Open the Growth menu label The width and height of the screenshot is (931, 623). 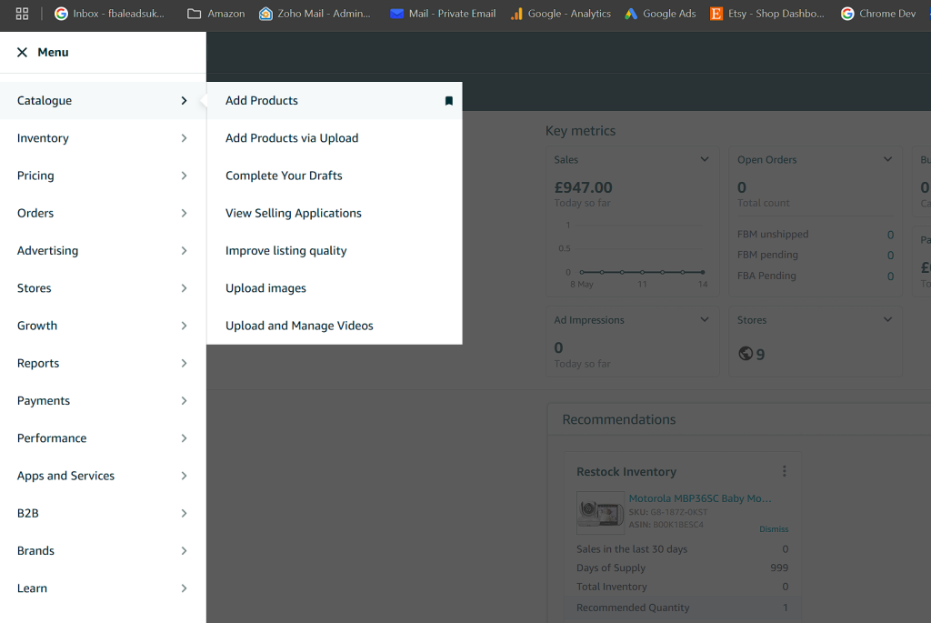pyautogui.click(x=37, y=326)
